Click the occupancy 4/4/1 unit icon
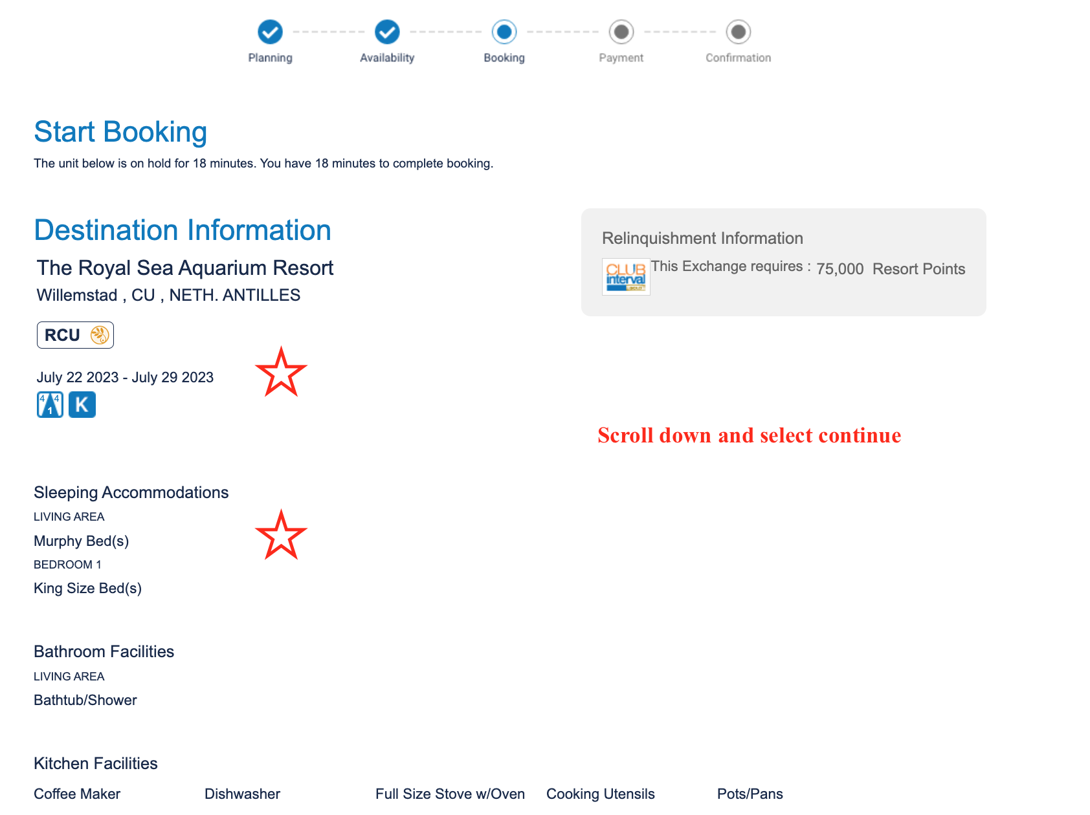The image size is (1090, 815). [x=50, y=405]
